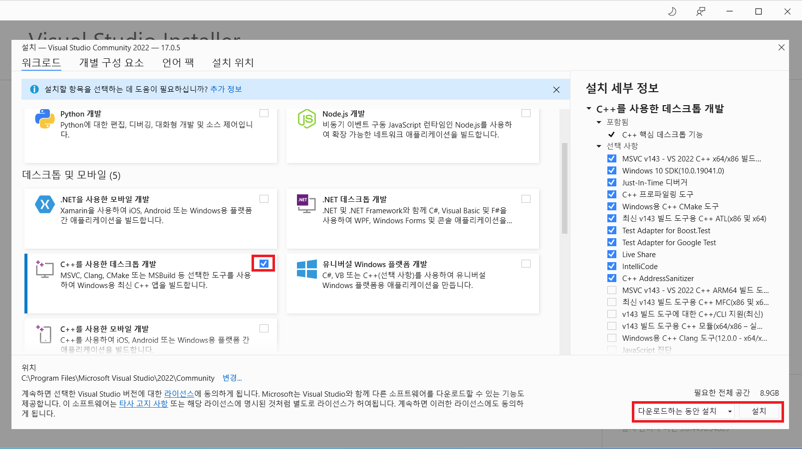This screenshot has width=802, height=449.
Task: Check v143 C++ MFC option
Action: (612, 302)
